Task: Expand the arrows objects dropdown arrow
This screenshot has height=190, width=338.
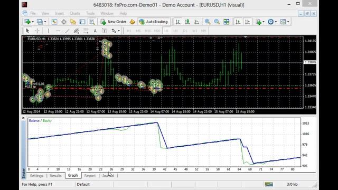Action: (119, 31)
